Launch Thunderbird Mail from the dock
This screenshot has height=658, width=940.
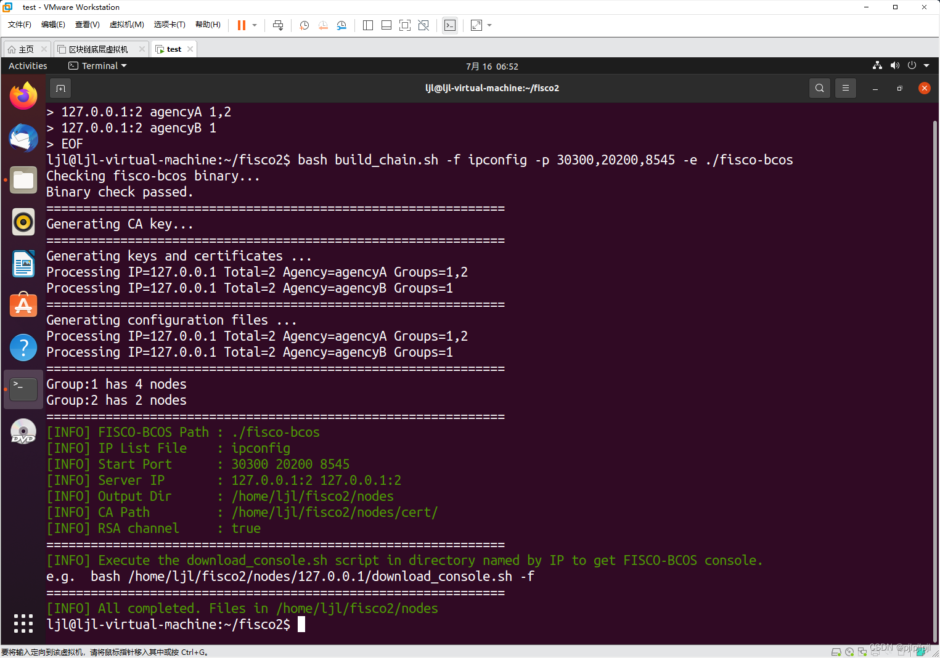coord(23,138)
